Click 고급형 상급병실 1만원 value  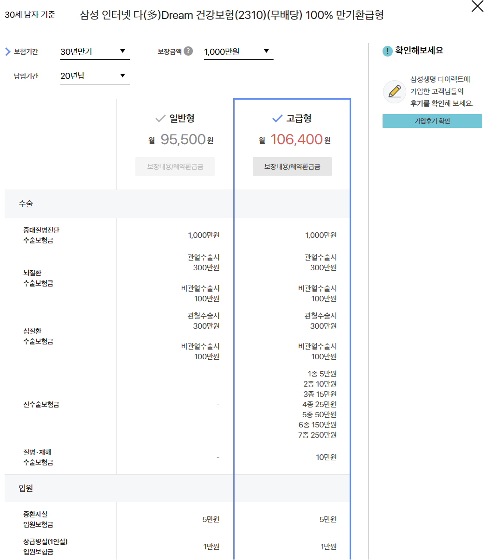[328, 547]
